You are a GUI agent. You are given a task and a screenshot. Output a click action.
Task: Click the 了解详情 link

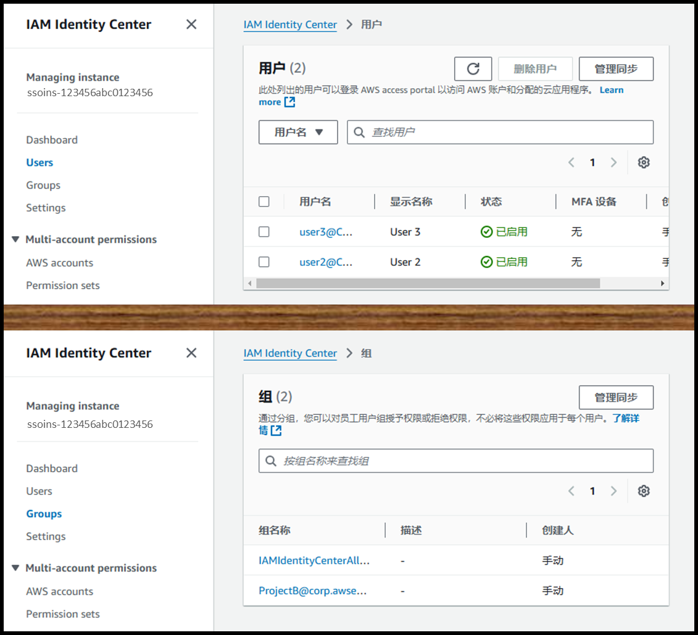click(625, 419)
